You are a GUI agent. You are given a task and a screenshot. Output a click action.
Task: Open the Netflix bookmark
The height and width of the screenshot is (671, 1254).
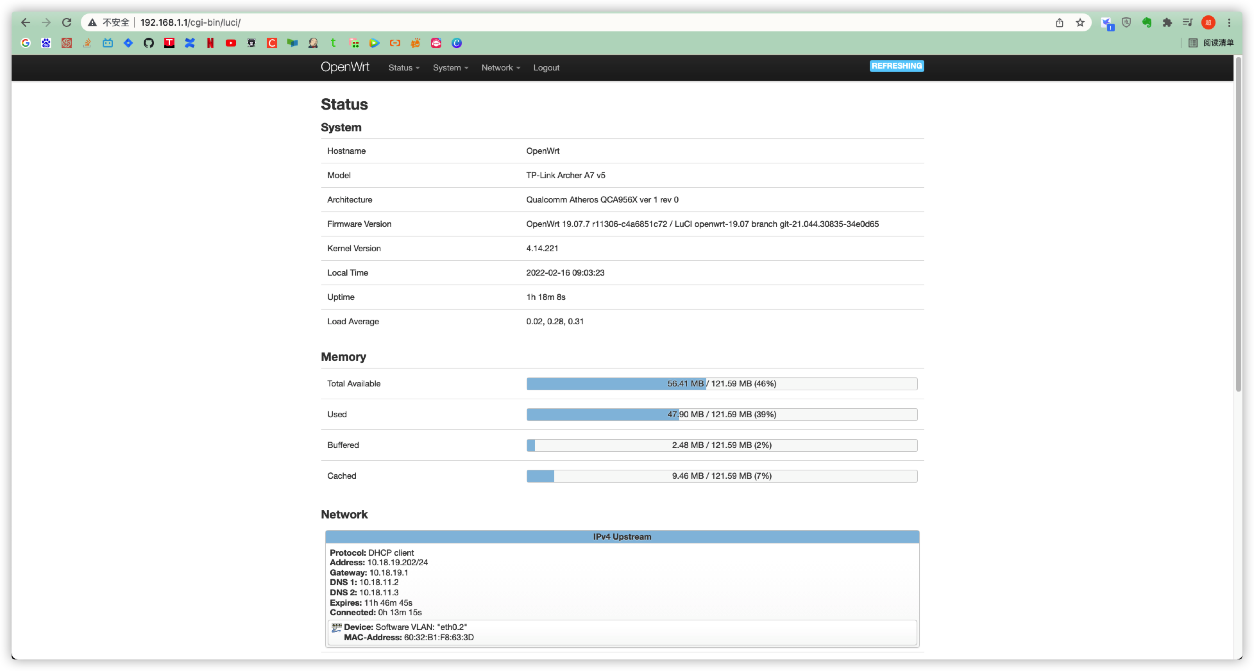coord(210,43)
